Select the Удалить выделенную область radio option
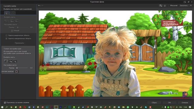Image resolution: width=194 pixels, height=109 pixels. pyautogui.click(x=6, y=35)
